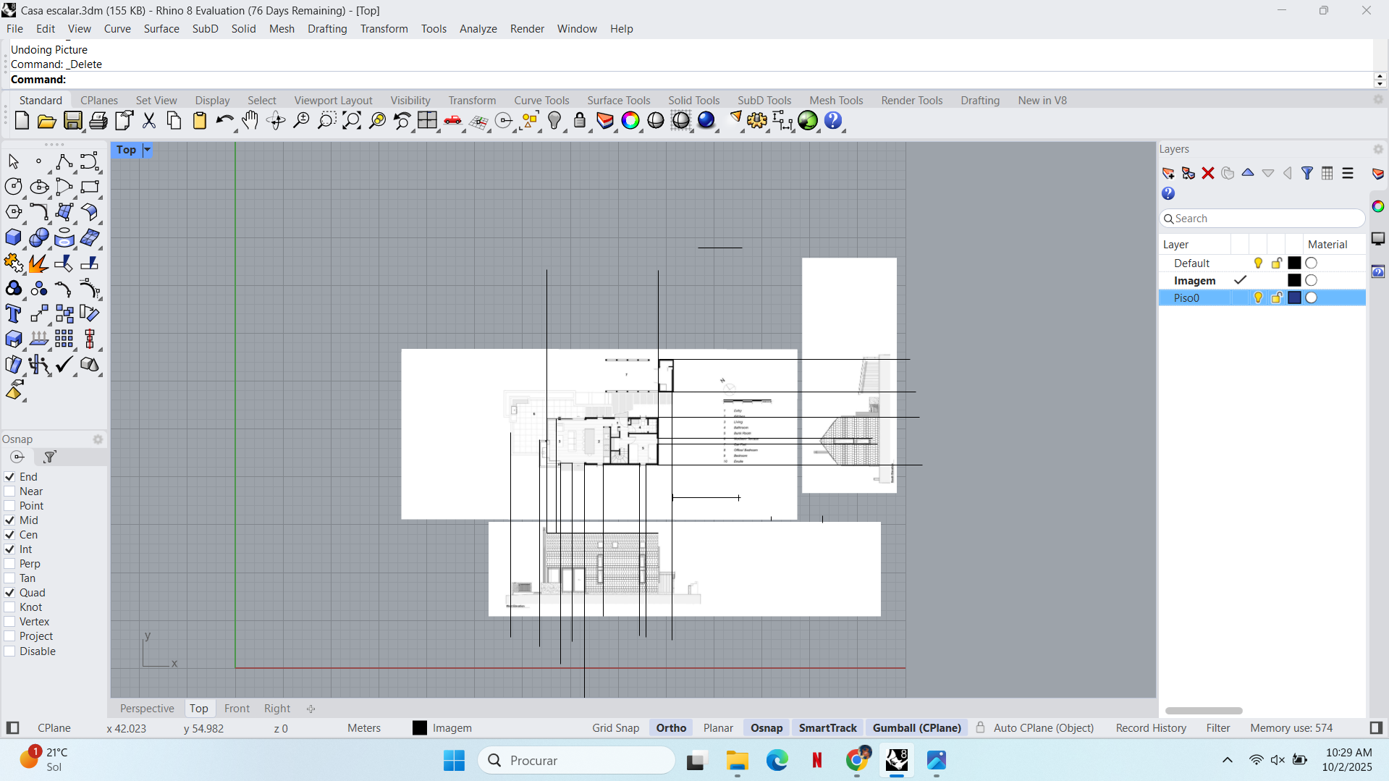This screenshot has width=1389, height=781.
Task: Create a new layer with Layers panel icon
Action: [1168, 173]
